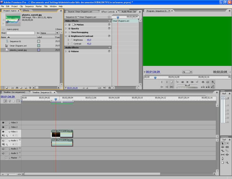The height and width of the screenshot is (179, 232).
Task: Collapse the Brightness & Contrast effect
Action: (x=66, y=36)
